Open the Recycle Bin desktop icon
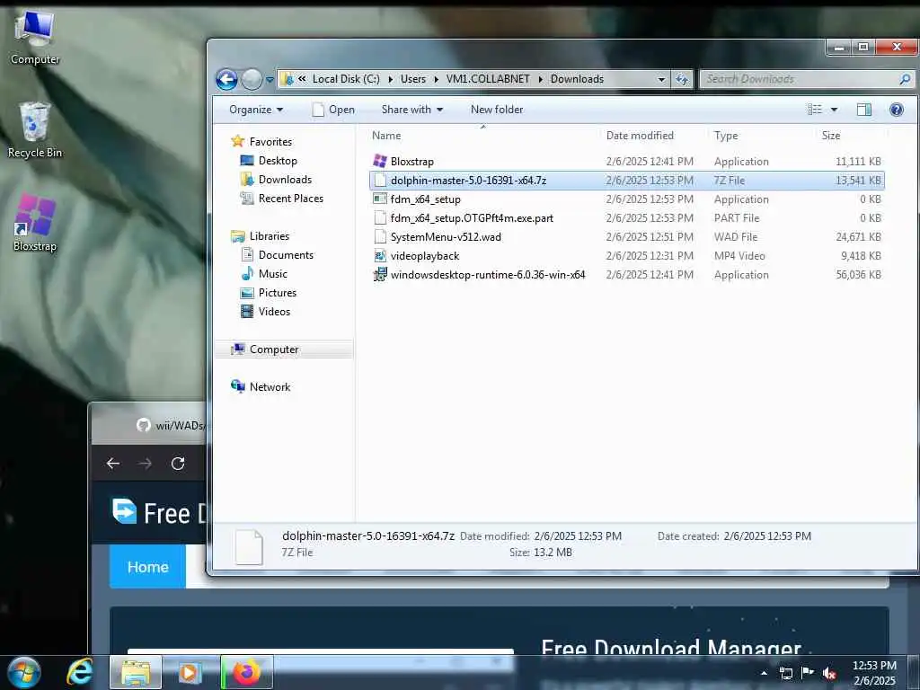The image size is (920, 690). pyautogui.click(x=34, y=130)
